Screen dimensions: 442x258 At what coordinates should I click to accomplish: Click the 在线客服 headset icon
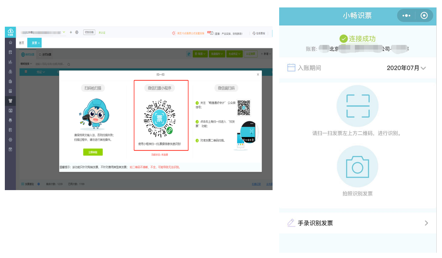click(254, 33)
